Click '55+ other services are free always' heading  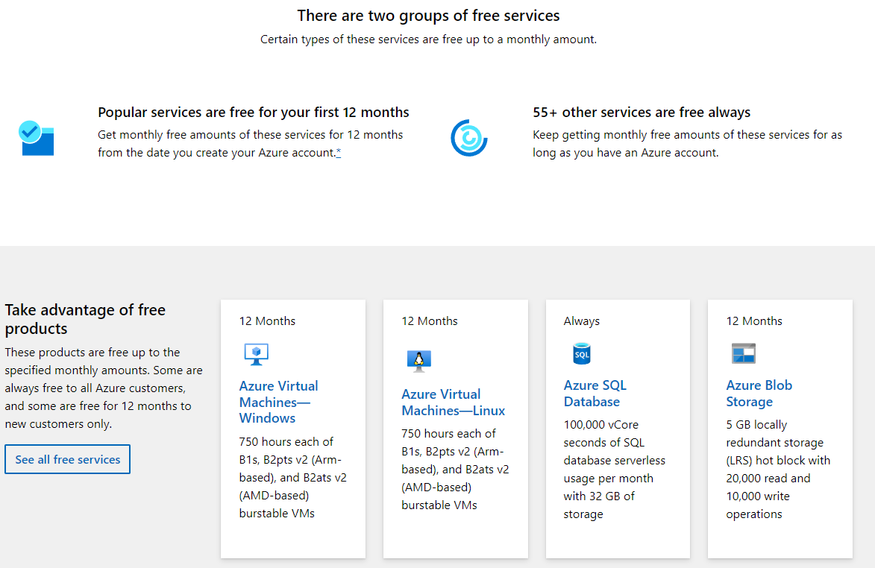641,113
